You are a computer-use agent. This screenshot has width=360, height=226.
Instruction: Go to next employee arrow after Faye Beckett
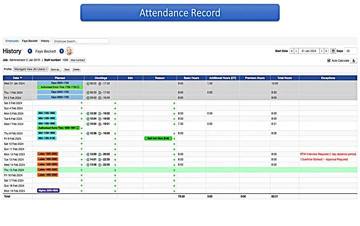pos(62,51)
